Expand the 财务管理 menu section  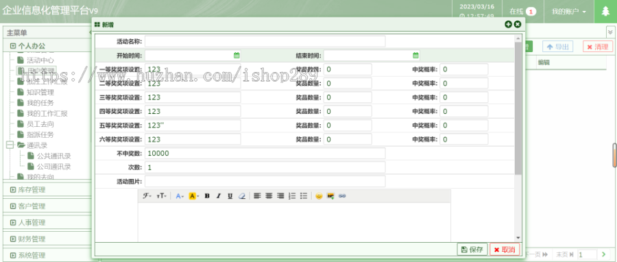[47, 239]
